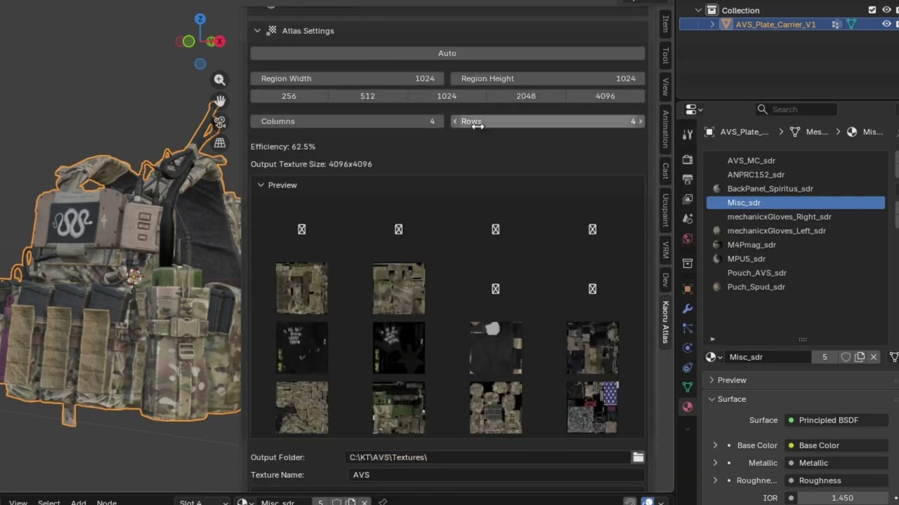Image resolution: width=899 pixels, height=505 pixels.
Task: Toggle the Collection exclude checkbox in outliner
Action: [x=872, y=10]
